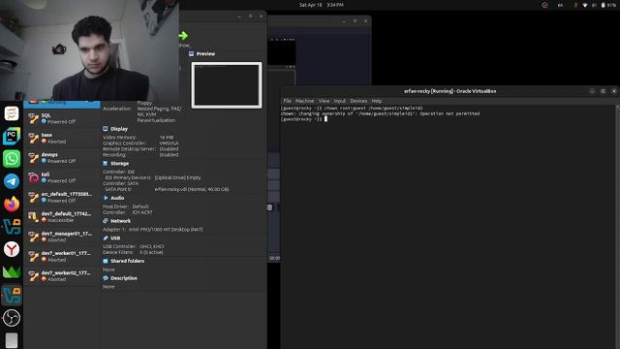Screen dimensions: 620x349
Task: Open the PyCharm icon in the dock
Action: point(12,136)
